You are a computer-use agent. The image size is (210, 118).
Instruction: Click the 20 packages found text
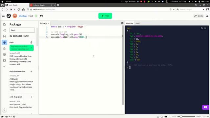[x=19, y=36]
